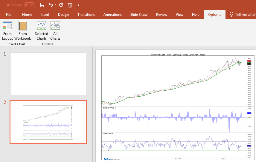Switch to the Home tab
Viewport: 256px width, 162px height.
[27, 15]
